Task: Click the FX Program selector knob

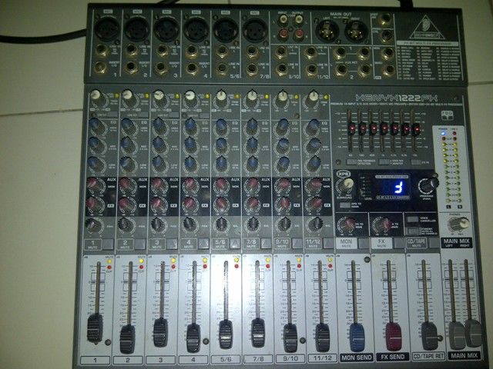Action: [x=428, y=184]
